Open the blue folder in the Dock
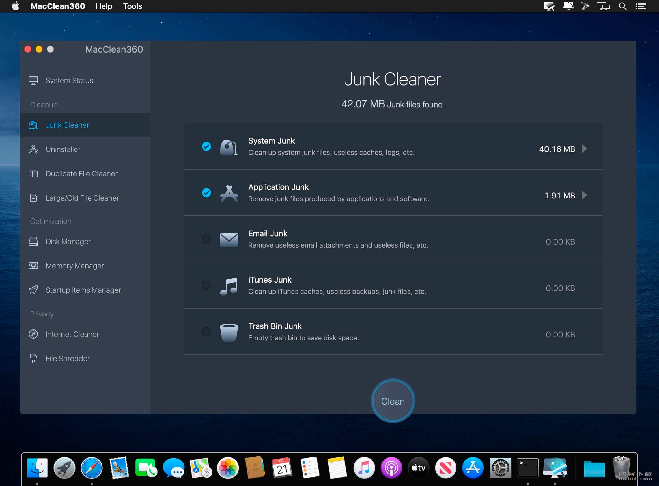659x486 pixels. 594,469
